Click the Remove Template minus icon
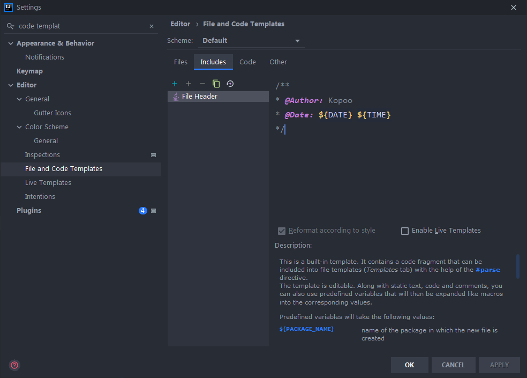The width and height of the screenshot is (527, 378). [202, 84]
